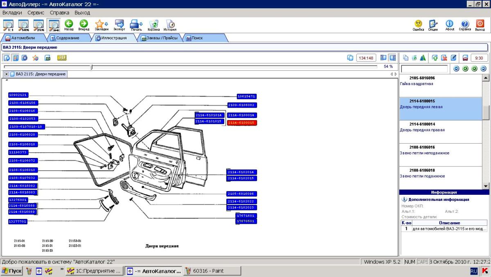Click the Экспорт toolbar icon
Screen dimensions: 491x277
[119, 25]
